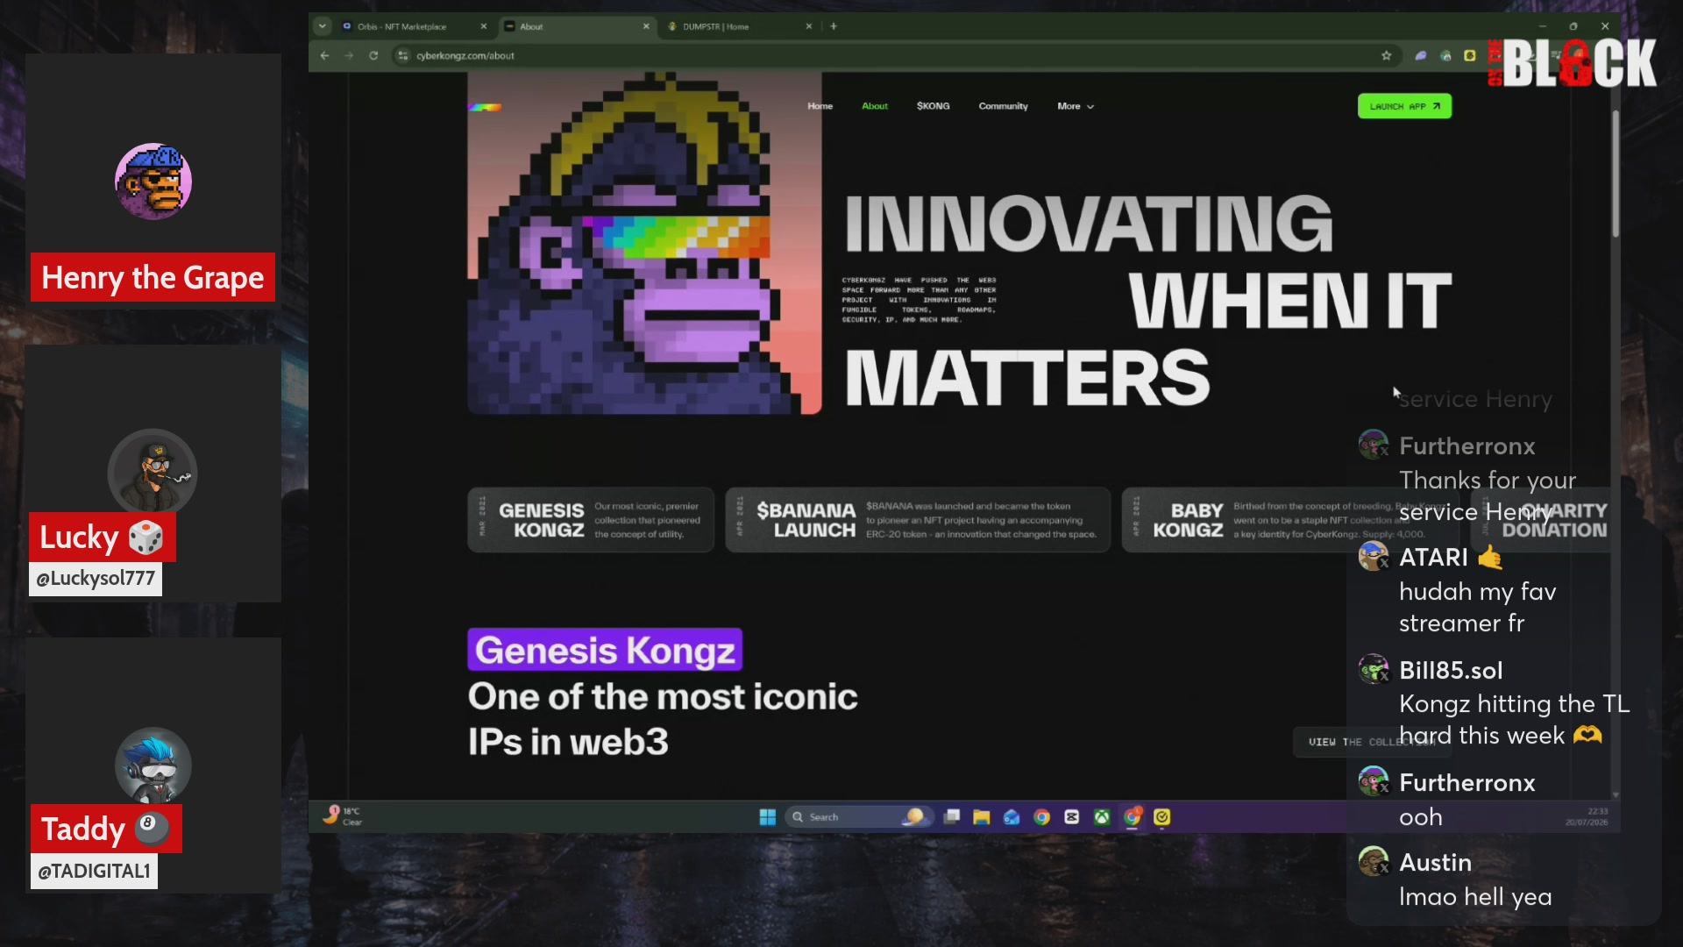Open the Outlook mail taskbar icon
The height and width of the screenshot is (947, 1683).
[x=1012, y=817]
